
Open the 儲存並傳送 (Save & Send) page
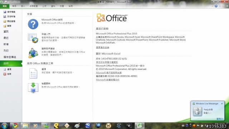10,57
